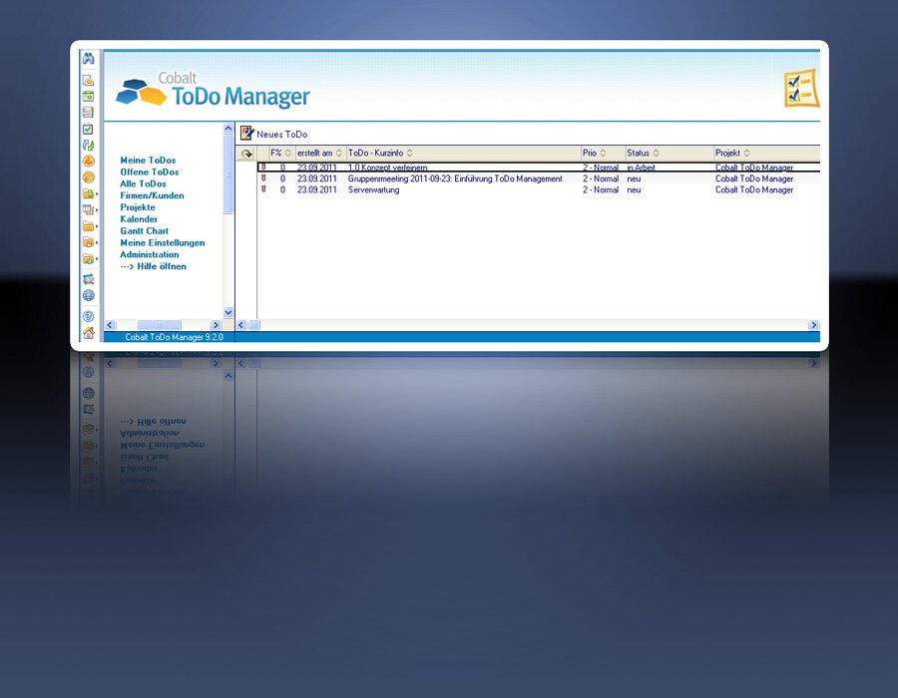
Task: Click the Neues ToDo pencil icon
Action: (246, 133)
